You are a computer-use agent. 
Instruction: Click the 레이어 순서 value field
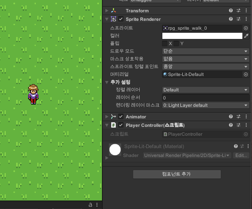pos(206,98)
